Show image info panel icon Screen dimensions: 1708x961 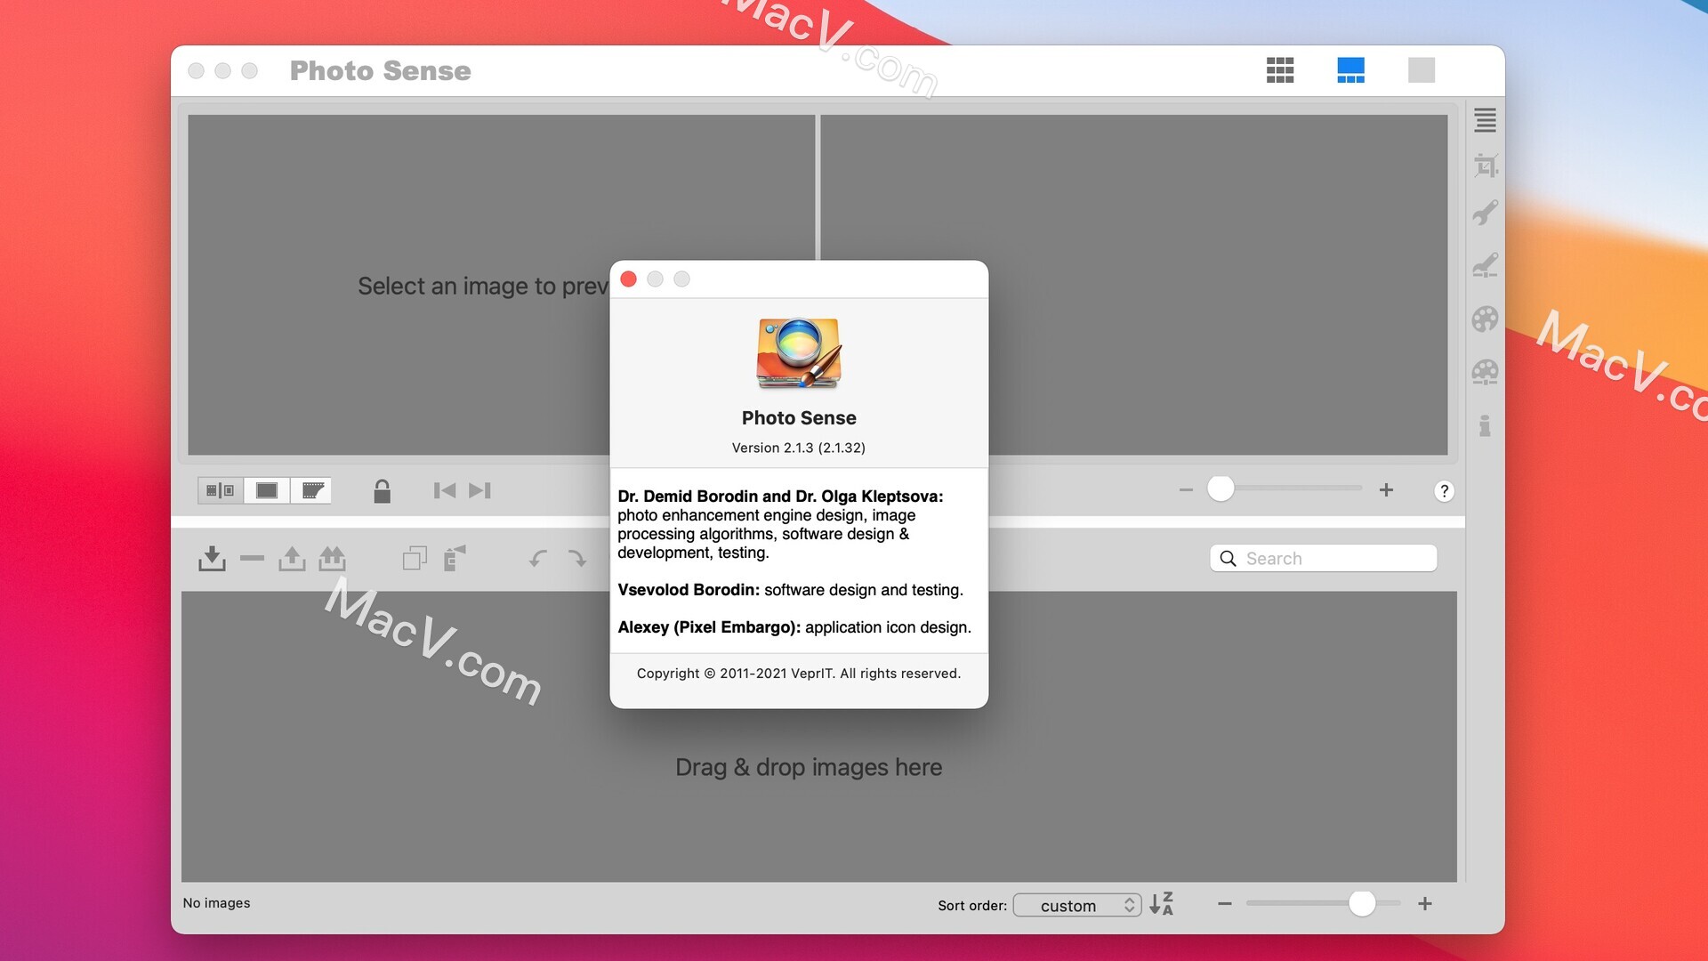point(1485,425)
